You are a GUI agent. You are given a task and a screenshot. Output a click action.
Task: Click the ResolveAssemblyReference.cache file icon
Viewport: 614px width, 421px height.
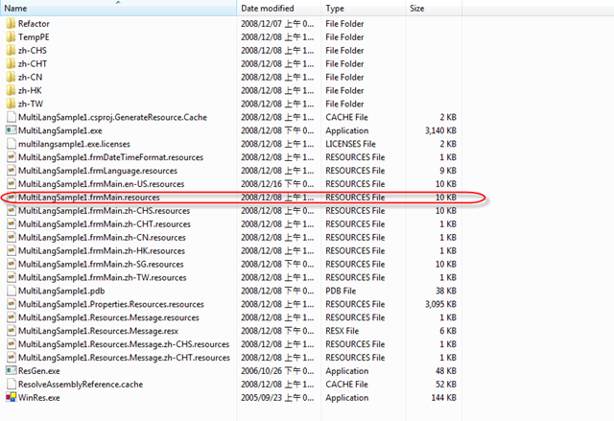12,385
